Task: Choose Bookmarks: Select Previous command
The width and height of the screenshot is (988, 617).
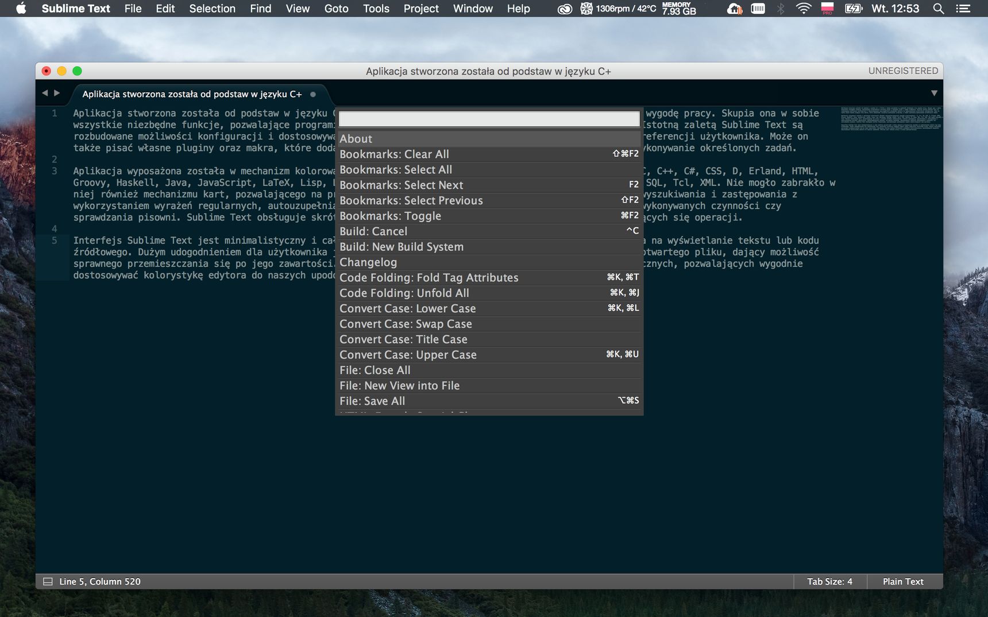Action: tap(489, 201)
